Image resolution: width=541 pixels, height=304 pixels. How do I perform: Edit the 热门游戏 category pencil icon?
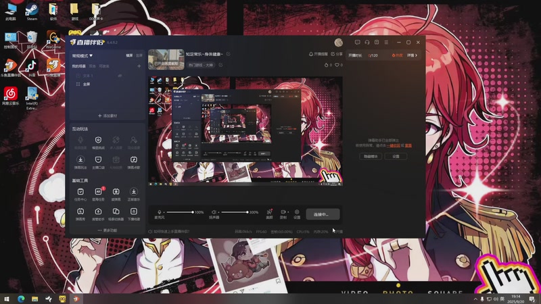coord(221,65)
